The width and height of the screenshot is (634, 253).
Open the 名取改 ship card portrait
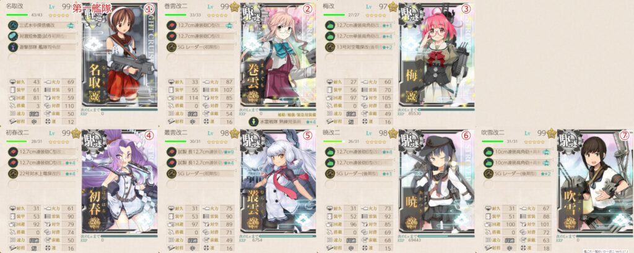coord(119,56)
